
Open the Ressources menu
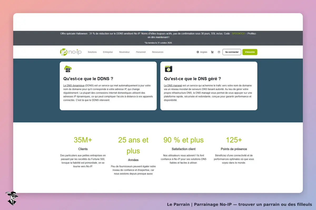tap(157, 52)
